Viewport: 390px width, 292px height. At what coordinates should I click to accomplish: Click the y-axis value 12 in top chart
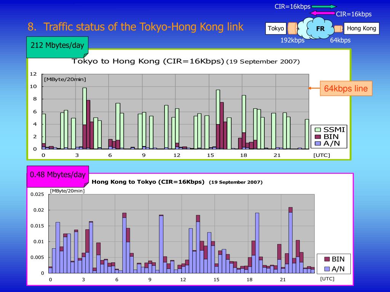(x=33, y=74)
